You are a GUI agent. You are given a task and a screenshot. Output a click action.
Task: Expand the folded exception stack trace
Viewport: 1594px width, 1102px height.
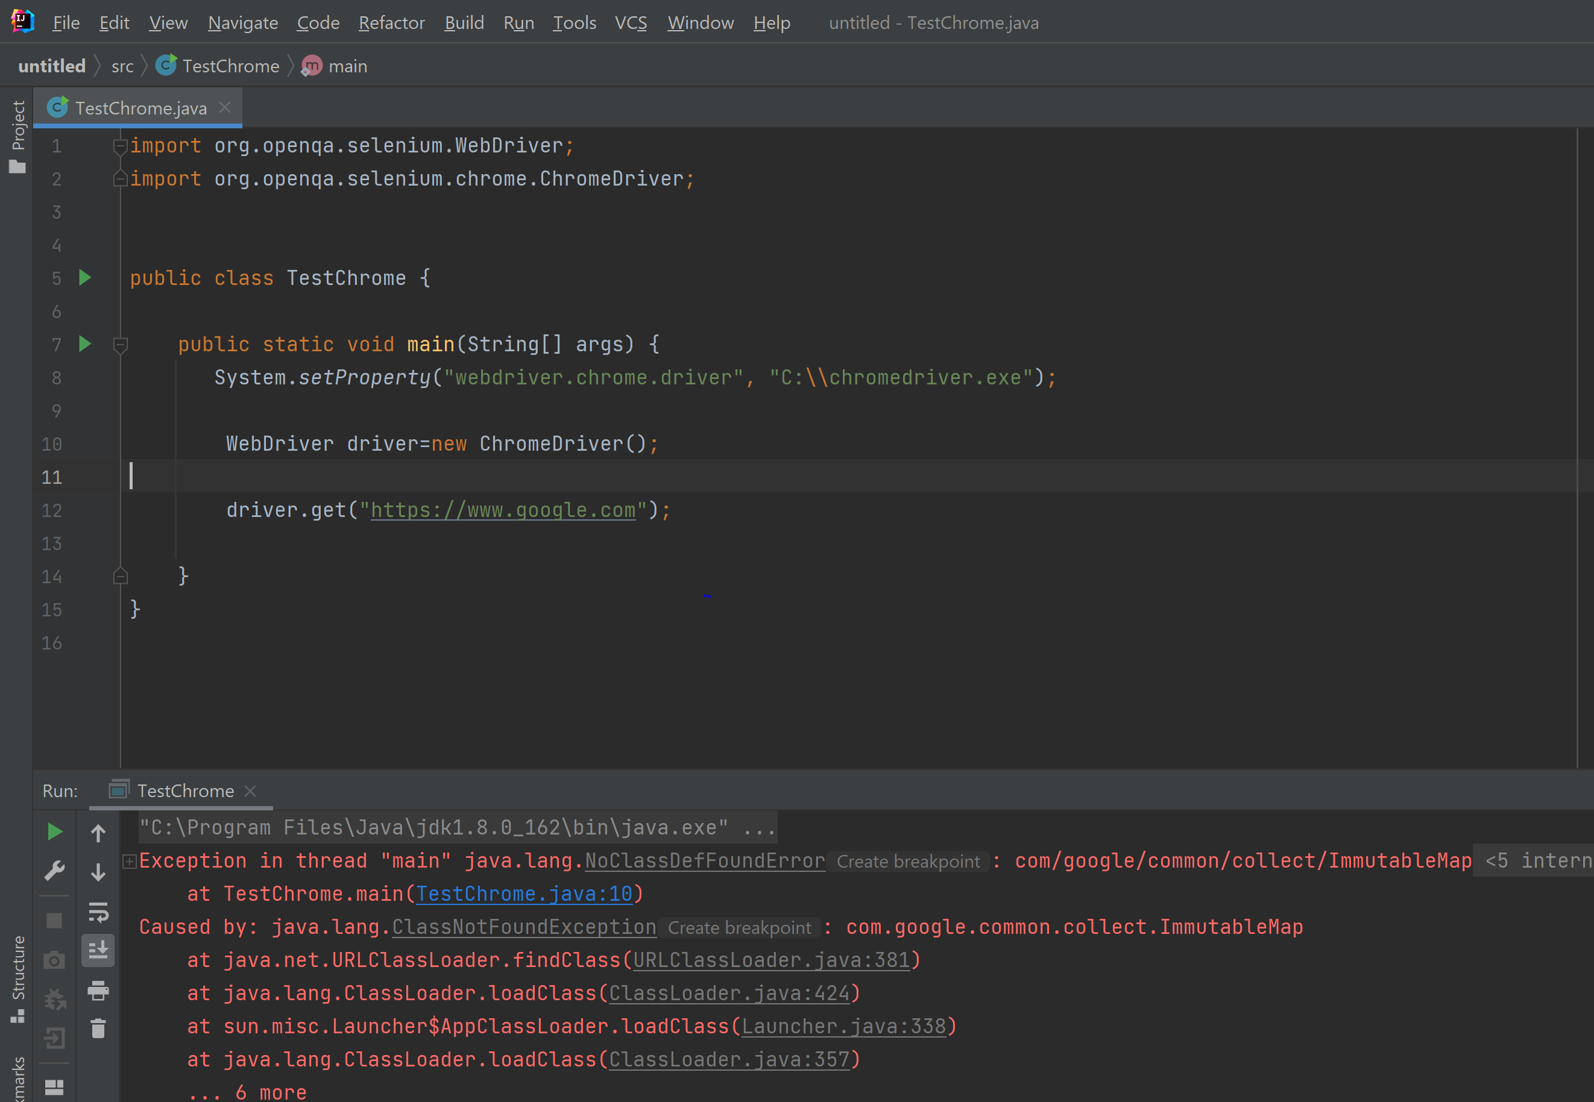pos(129,861)
